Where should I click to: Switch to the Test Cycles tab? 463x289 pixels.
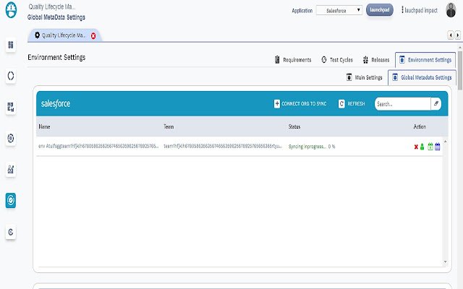tap(337, 60)
